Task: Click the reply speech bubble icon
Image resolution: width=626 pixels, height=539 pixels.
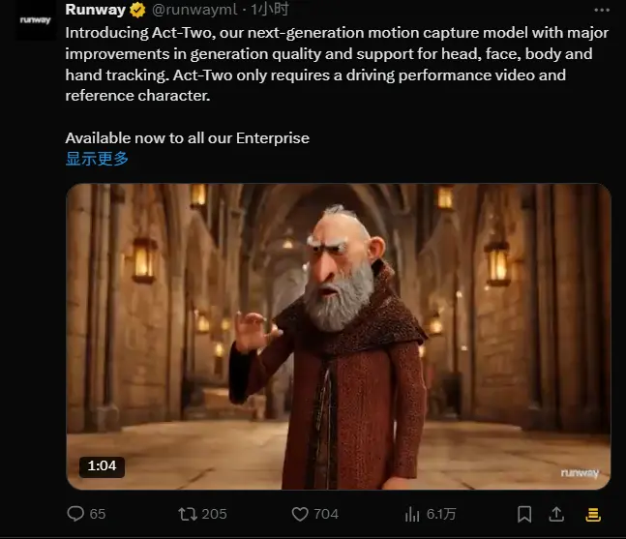Action: pos(75,514)
